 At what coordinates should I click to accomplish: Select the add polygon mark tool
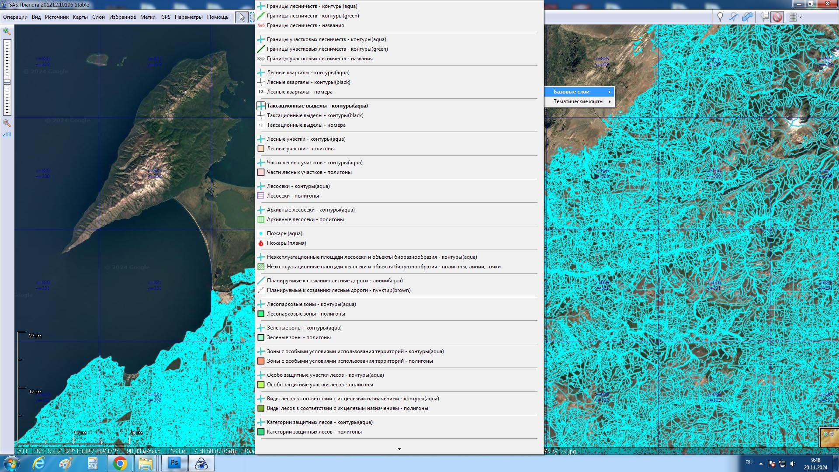click(748, 17)
